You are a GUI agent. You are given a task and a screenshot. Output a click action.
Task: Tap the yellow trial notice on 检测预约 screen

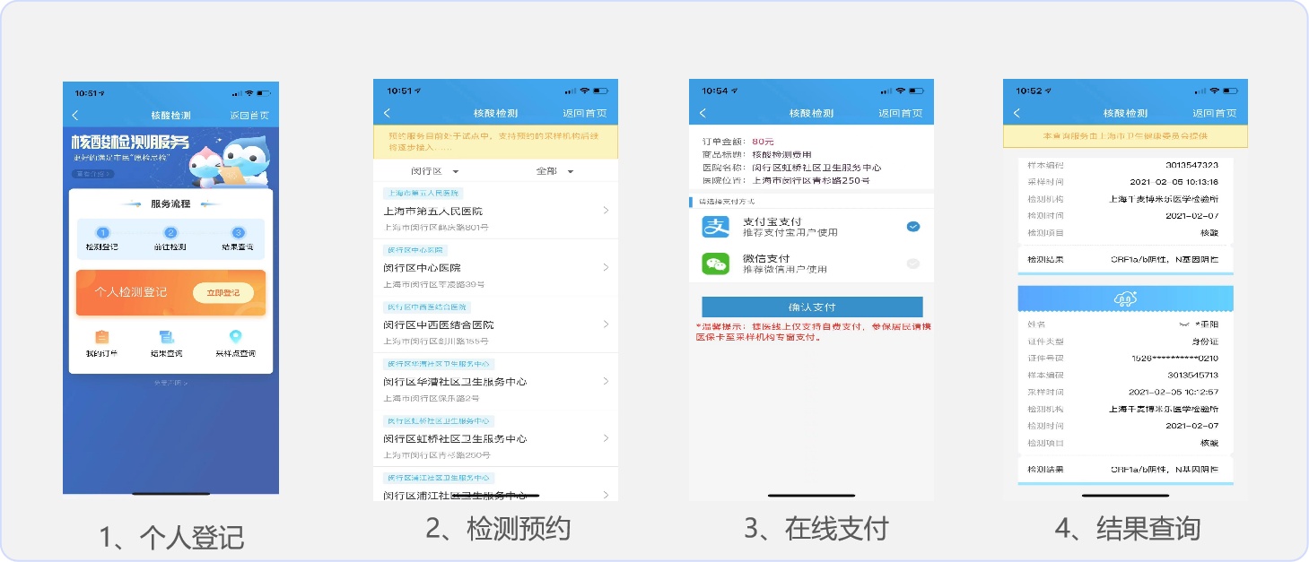(495, 142)
